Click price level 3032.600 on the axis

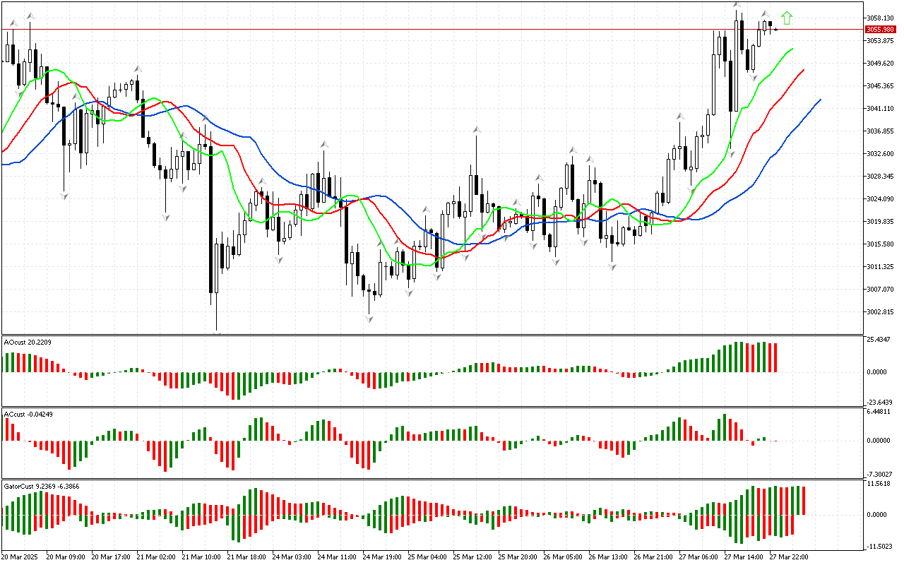point(880,154)
